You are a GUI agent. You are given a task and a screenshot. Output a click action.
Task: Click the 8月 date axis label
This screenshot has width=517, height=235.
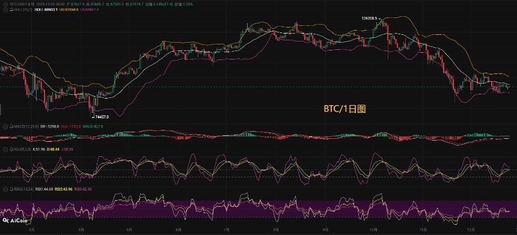pos(276,230)
